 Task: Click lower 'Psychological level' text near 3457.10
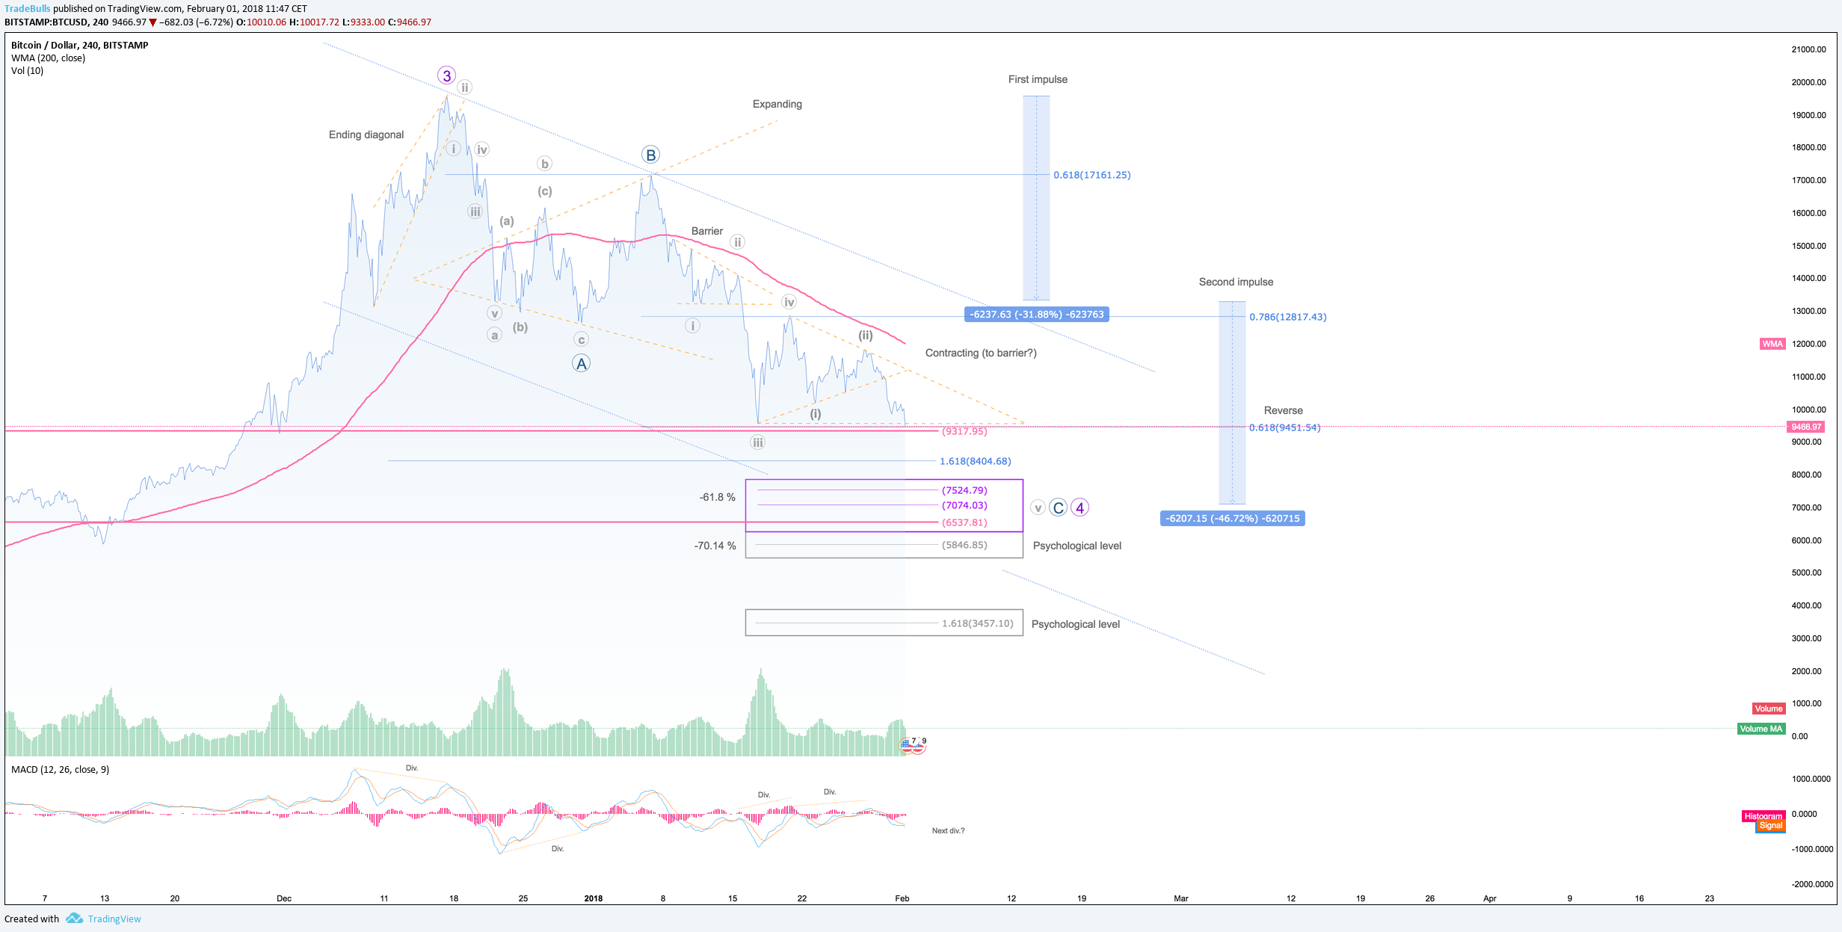[1076, 624]
